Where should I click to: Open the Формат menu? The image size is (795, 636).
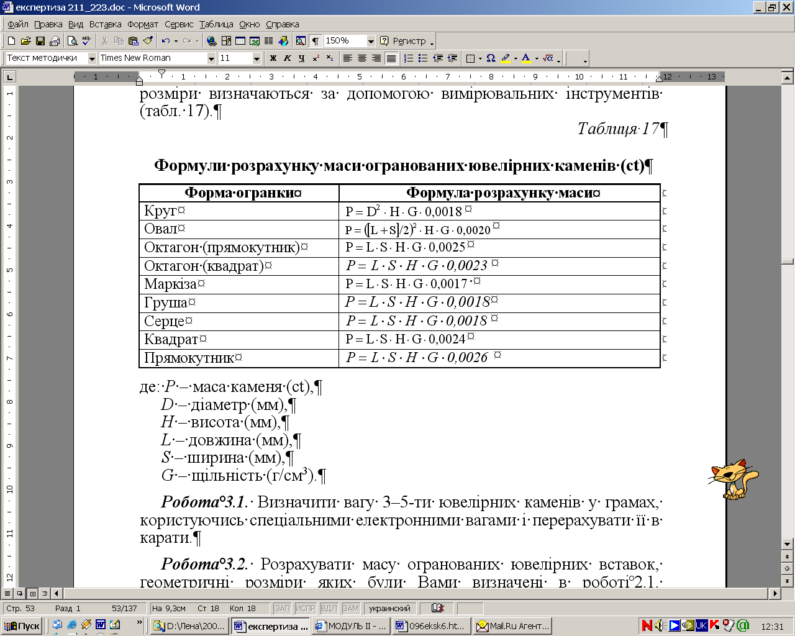click(143, 24)
